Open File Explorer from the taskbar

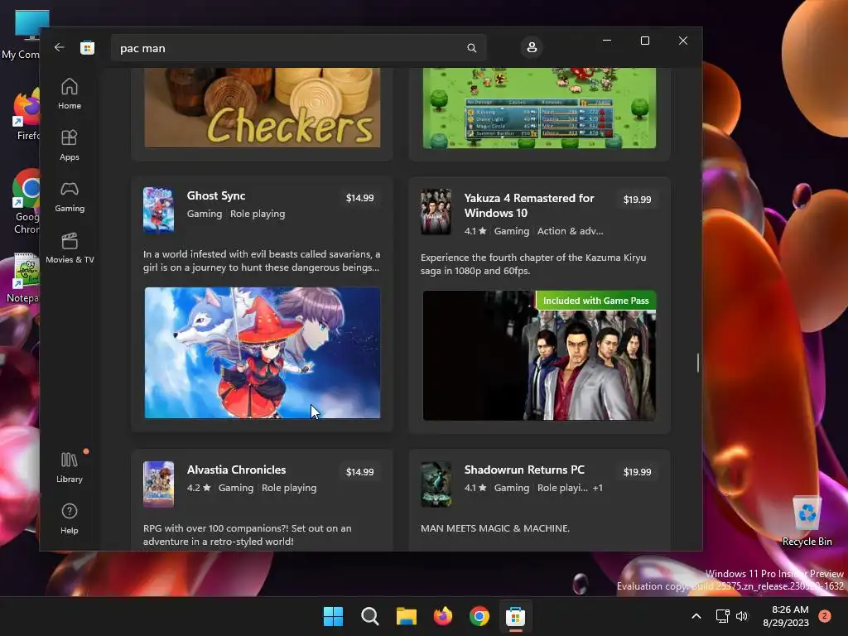tap(406, 616)
